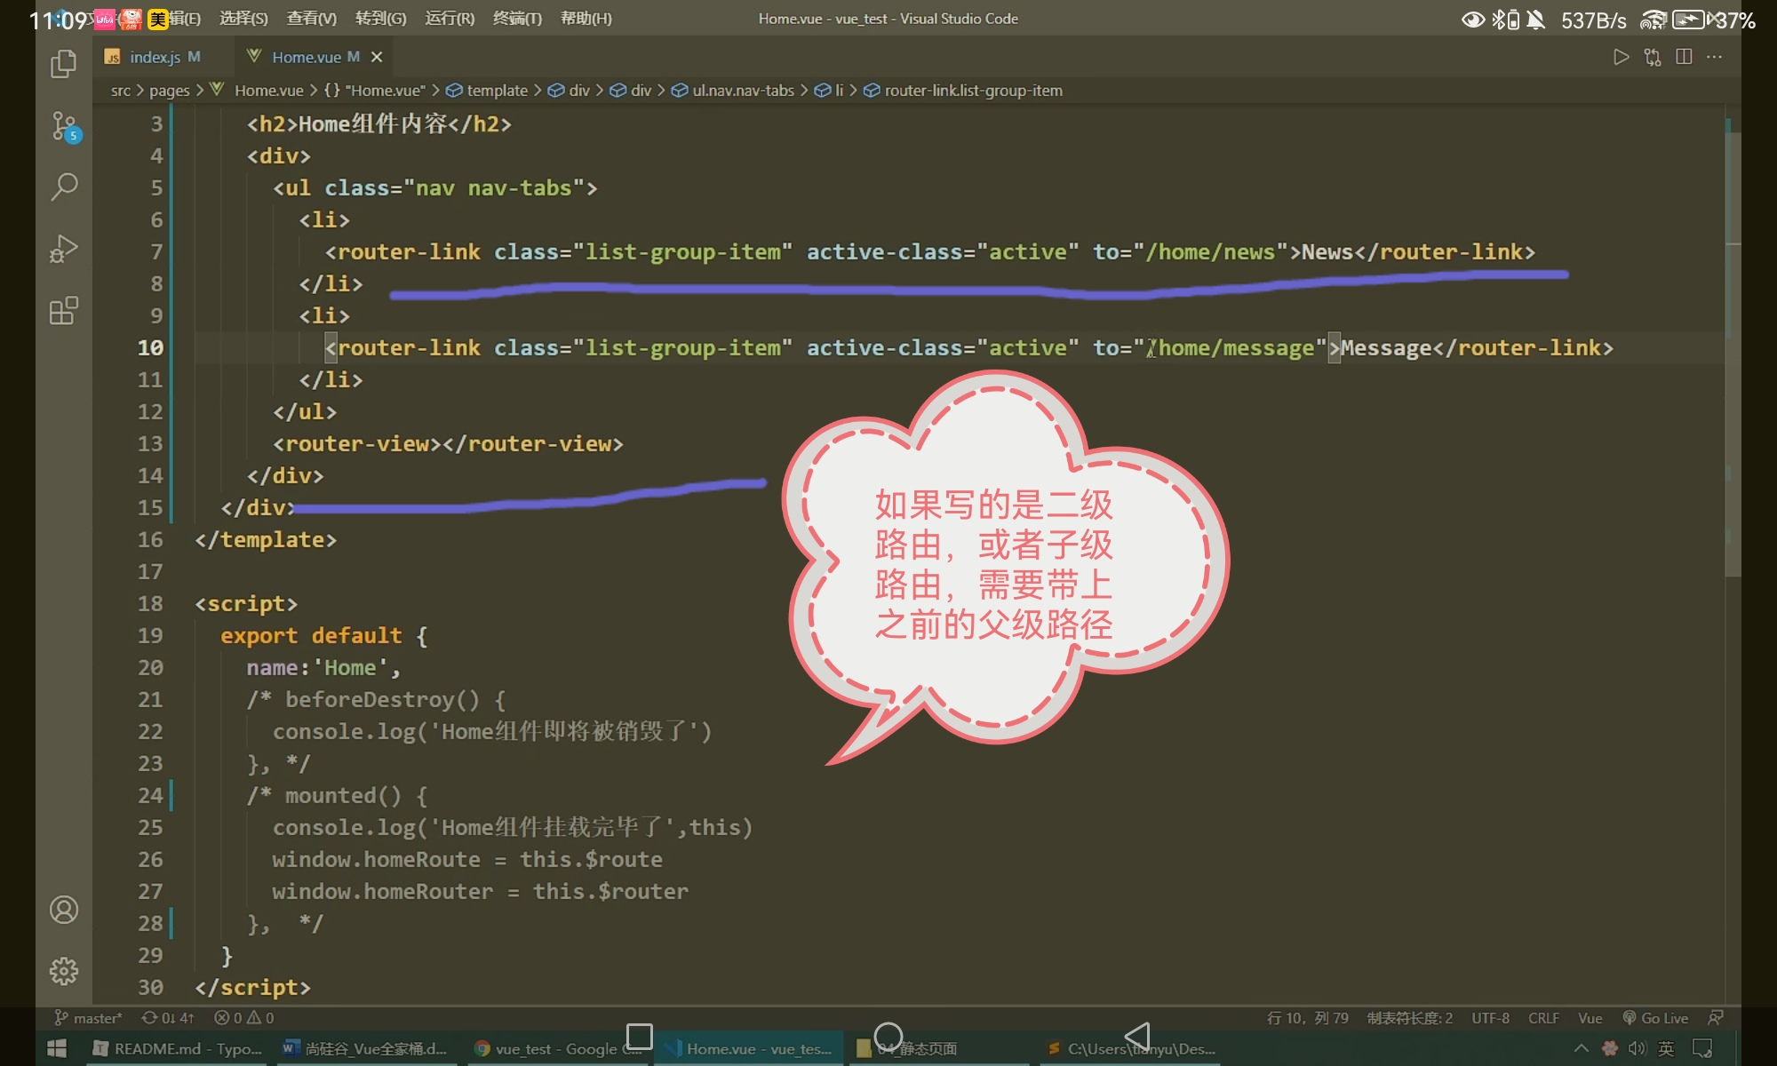Click the split editor right icon

[1683, 57]
